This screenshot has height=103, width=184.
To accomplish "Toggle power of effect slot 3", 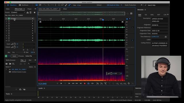I will (9, 23).
